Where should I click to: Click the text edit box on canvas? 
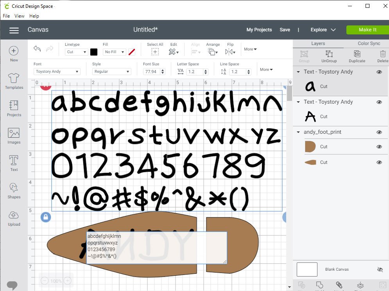coord(156,248)
